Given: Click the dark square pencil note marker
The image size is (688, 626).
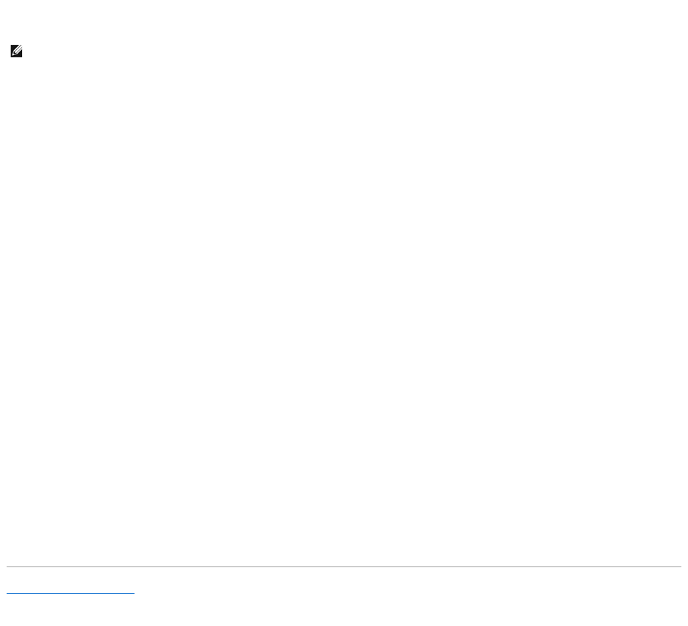Looking at the screenshot, I should click(x=16, y=51).
